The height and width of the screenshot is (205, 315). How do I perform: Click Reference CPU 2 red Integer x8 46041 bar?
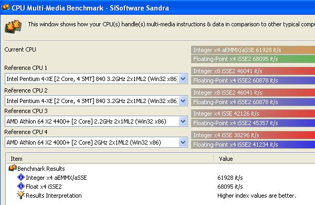[x=253, y=93]
